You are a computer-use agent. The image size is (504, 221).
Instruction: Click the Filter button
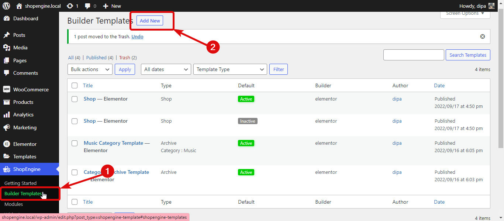click(279, 69)
